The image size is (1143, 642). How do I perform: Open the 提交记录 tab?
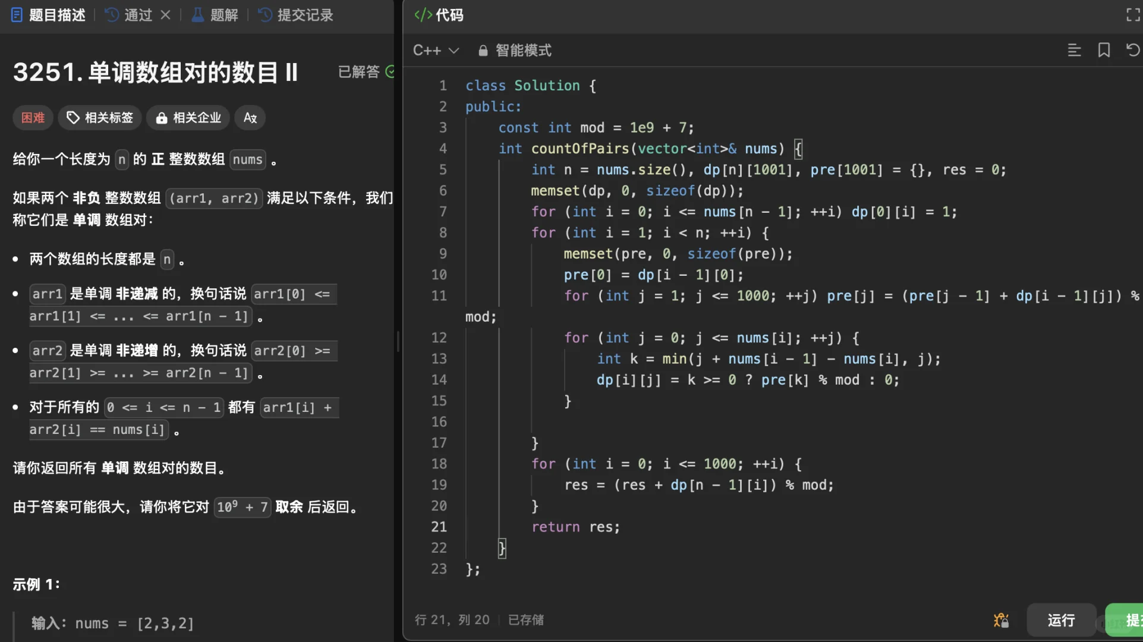click(x=296, y=15)
